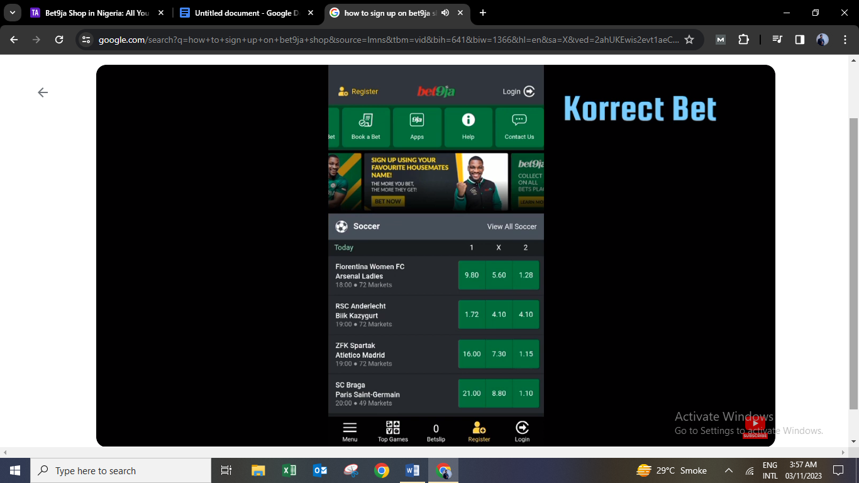Screen dimensions: 859x483
Task: Open the Book a Bet tile
Action: [365, 127]
